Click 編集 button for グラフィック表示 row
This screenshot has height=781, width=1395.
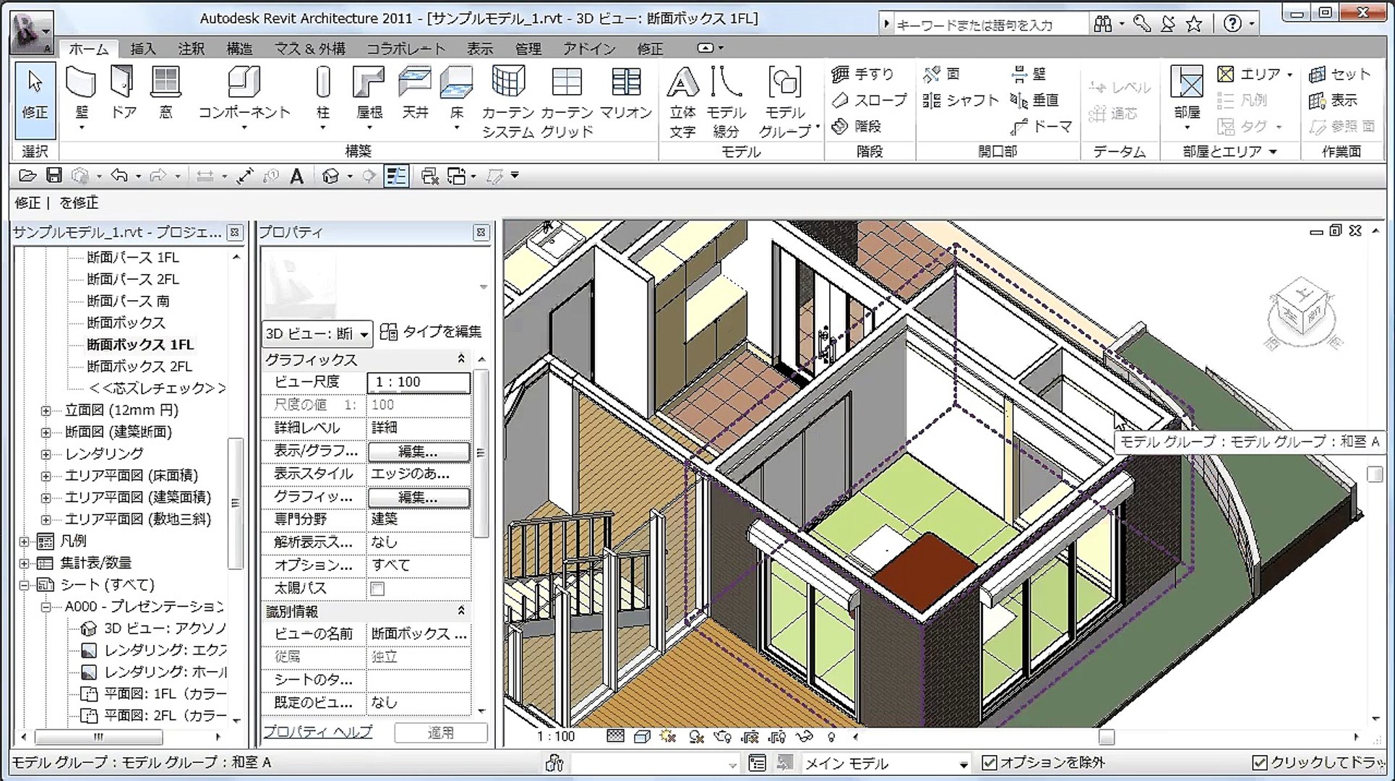pos(418,498)
